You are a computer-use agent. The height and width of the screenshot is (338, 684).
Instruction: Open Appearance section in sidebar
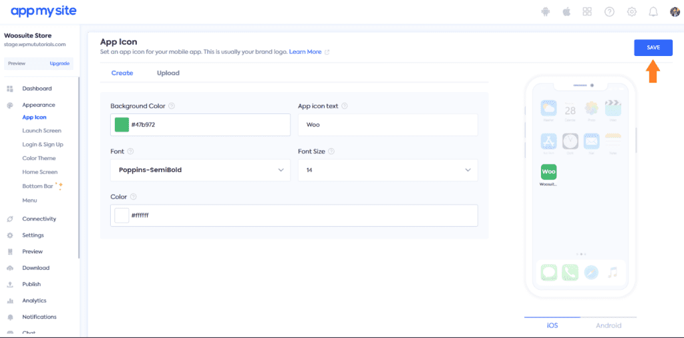[x=39, y=105]
